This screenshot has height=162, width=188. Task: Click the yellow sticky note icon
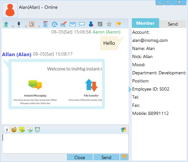pos(118,24)
